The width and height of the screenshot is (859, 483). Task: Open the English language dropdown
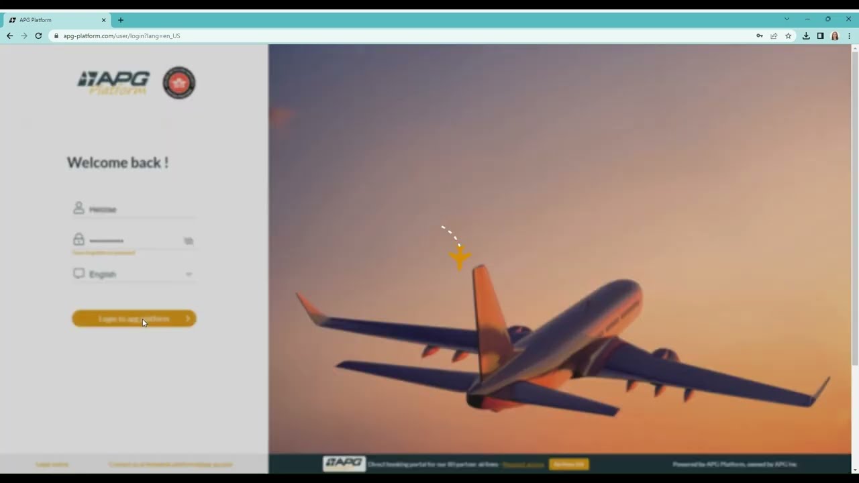[x=134, y=274]
